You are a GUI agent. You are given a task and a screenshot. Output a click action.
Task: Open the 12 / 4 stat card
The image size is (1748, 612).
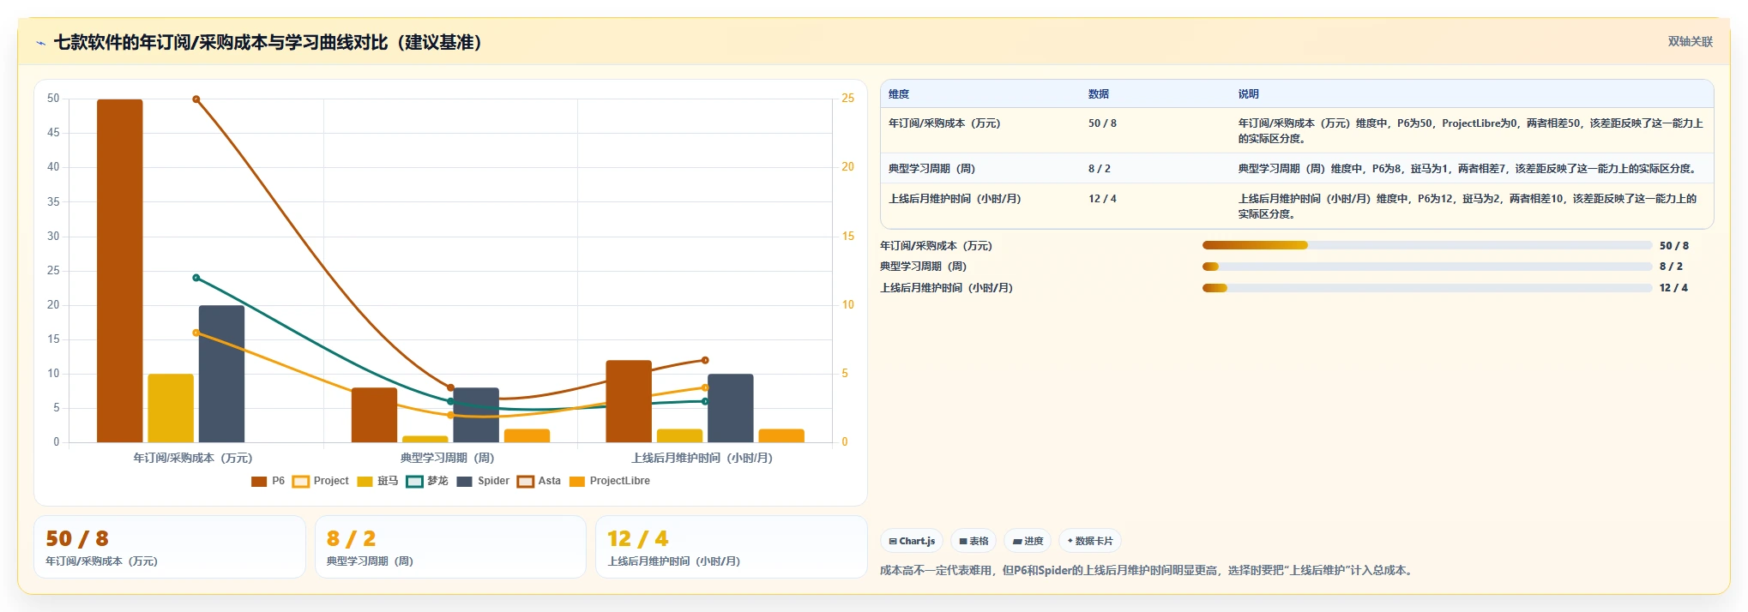[x=732, y=547]
